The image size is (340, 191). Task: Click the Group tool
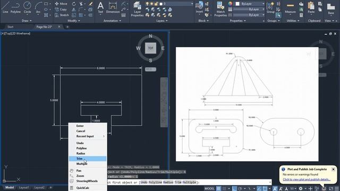(x=270, y=7)
